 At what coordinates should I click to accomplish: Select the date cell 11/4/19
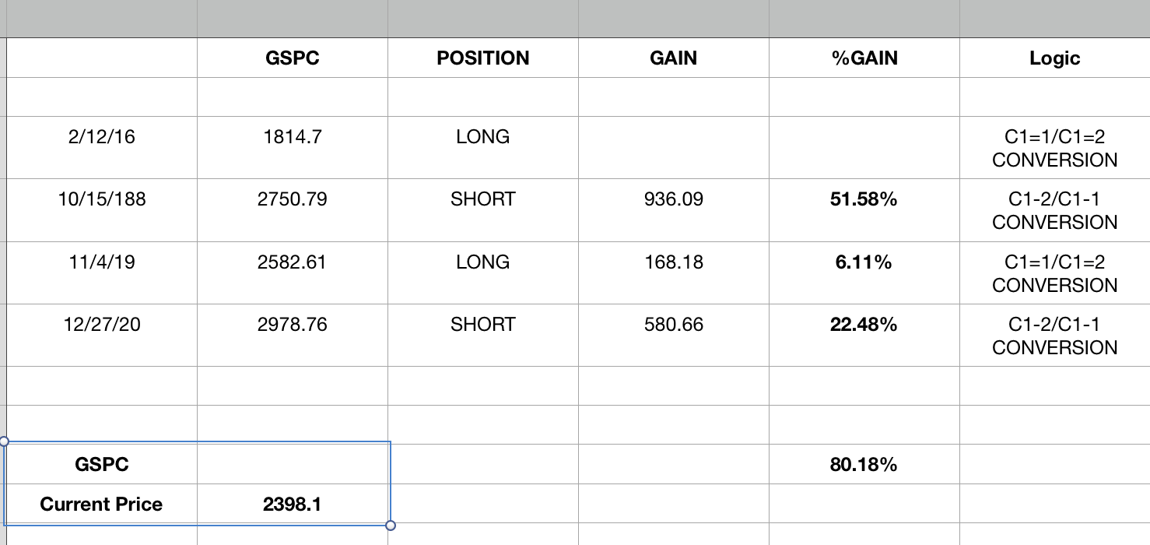click(101, 262)
